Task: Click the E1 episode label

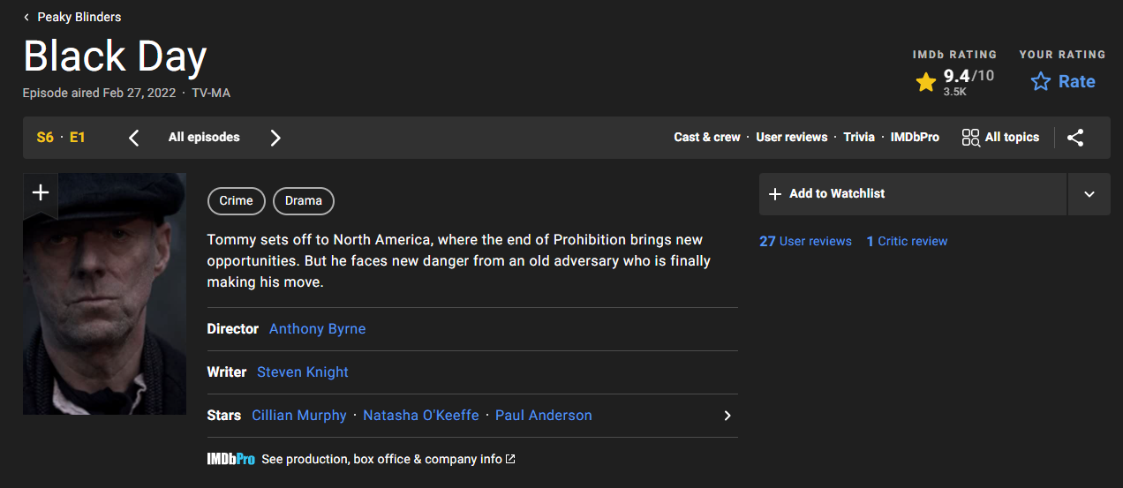Action: 78,138
